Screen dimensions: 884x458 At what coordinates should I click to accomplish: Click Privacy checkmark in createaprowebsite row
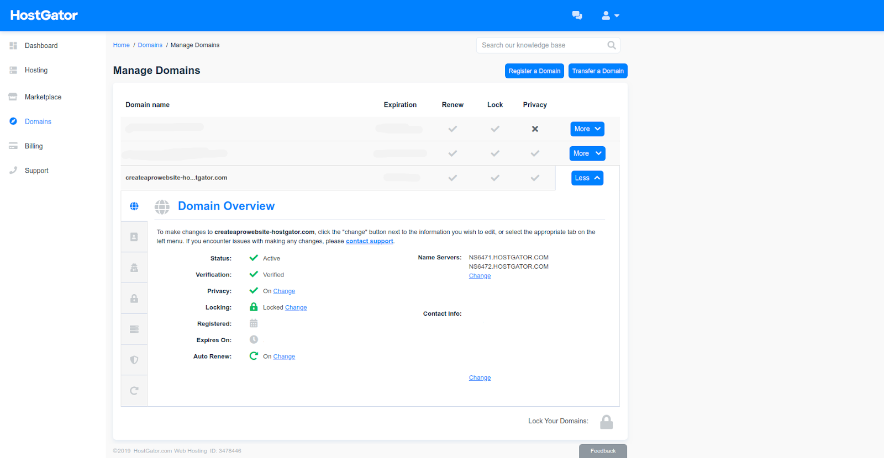(535, 178)
